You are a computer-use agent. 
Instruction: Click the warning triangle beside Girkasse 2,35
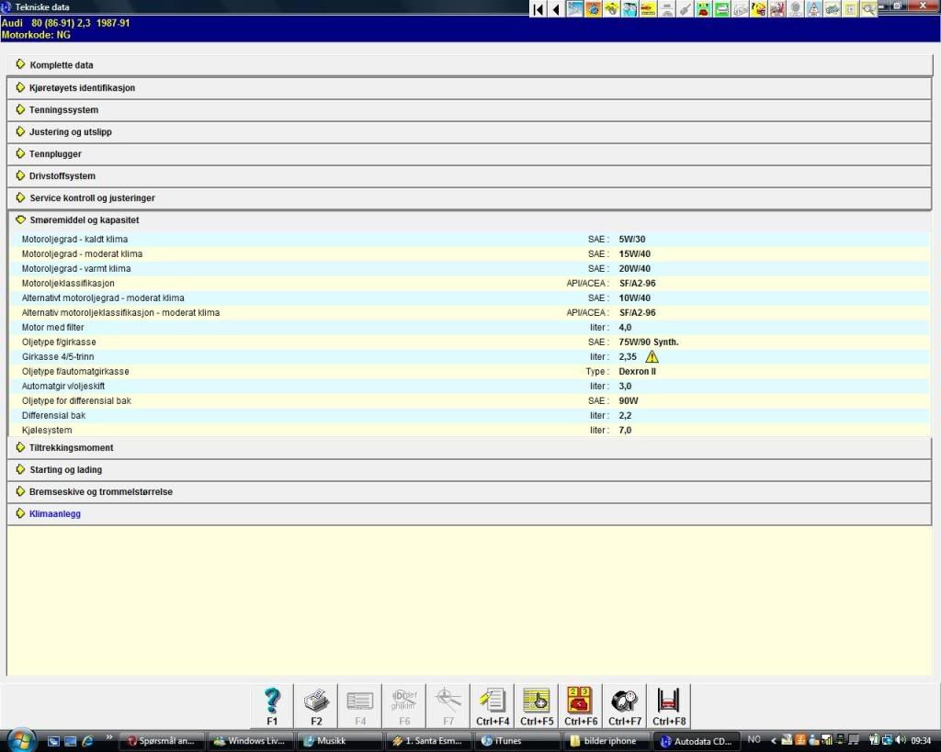click(x=652, y=356)
